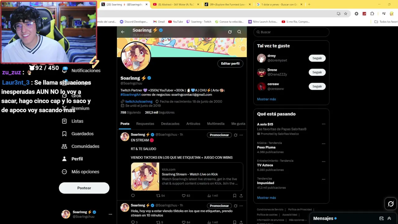Image resolution: width=398 pixels, height=224 pixels.
Task: Click the Grok icon in profile header
Action: click(x=230, y=32)
